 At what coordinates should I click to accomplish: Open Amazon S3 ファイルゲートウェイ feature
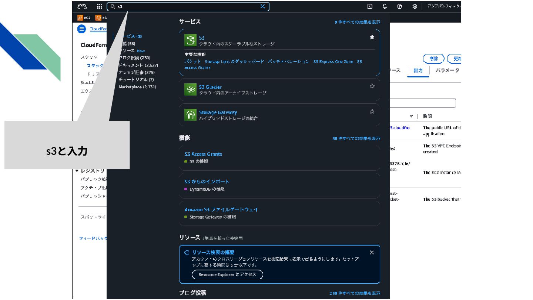click(221, 210)
